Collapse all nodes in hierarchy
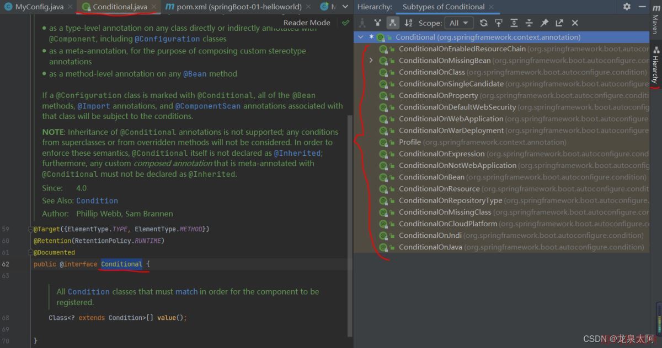This screenshot has height=348, width=662. point(529,23)
